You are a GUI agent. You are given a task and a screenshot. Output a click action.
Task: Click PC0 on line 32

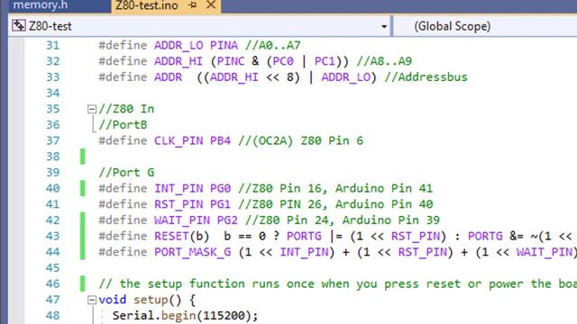click(283, 61)
